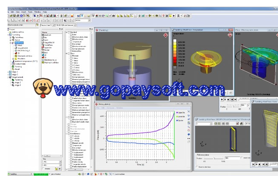
Task: Open the percentage step dropdown in toolbar
Action: [66, 25]
